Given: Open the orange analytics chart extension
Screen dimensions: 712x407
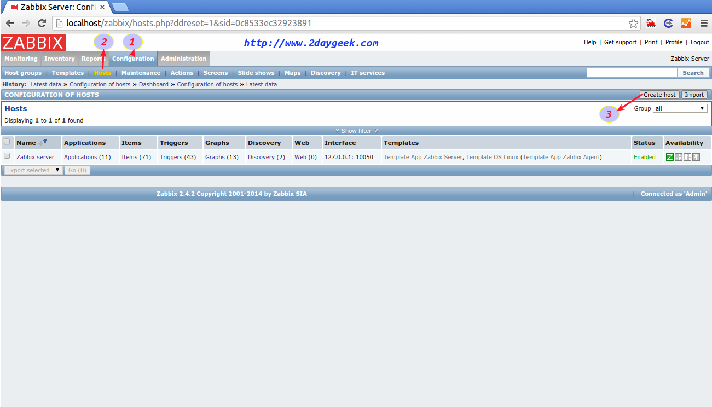Looking at the screenshot, I should tap(686, 24).
